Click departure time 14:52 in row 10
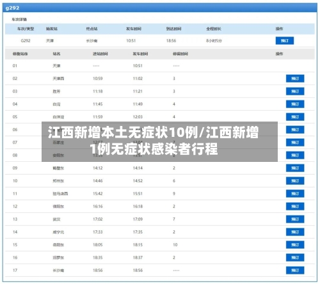 (x=138, y=181)
